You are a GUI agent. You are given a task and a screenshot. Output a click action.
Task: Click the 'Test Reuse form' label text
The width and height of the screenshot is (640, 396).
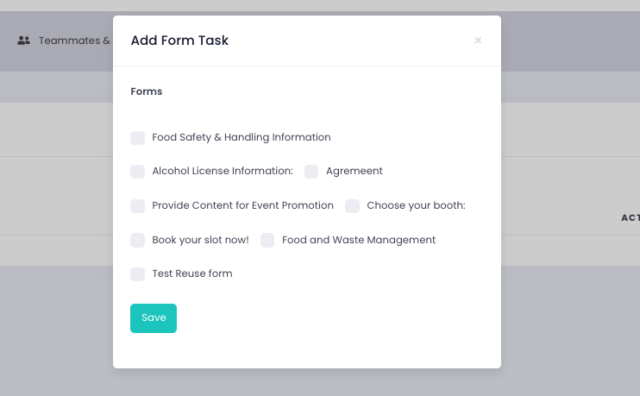coord(192,274)
